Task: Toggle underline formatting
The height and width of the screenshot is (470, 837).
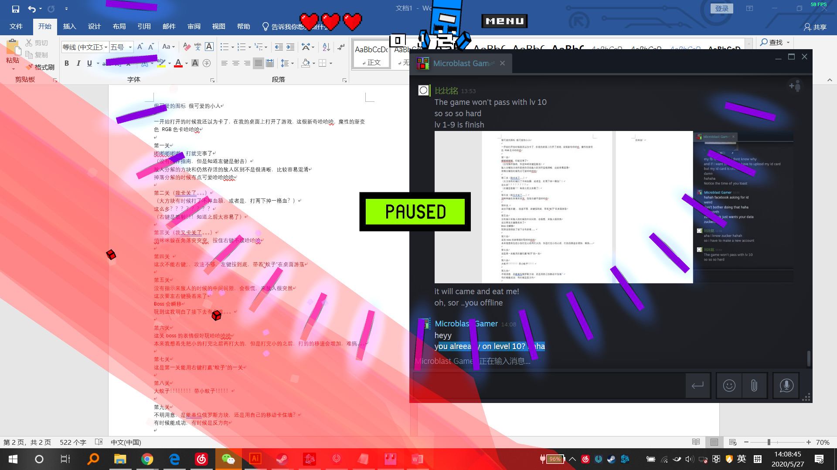Action: click(89, 63)
